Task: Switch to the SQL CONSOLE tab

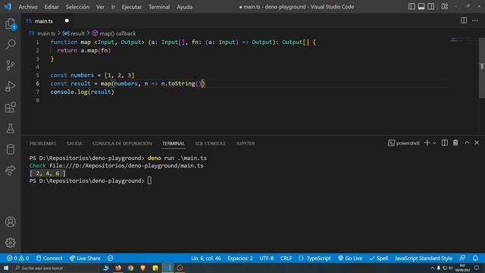Action: coord(210,143)
